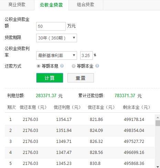Select the 公积金贷款 tab
Screen dimensions: 160x168
51,5
